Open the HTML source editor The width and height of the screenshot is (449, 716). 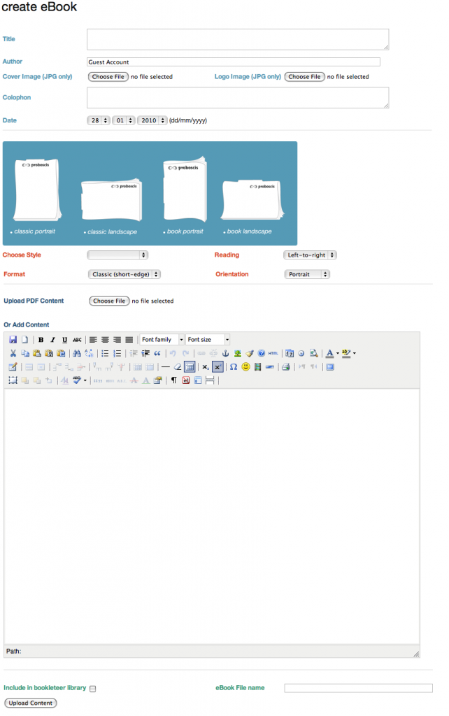(273, 353)
